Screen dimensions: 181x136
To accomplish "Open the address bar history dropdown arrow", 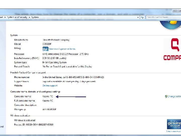I will [138, 17].
